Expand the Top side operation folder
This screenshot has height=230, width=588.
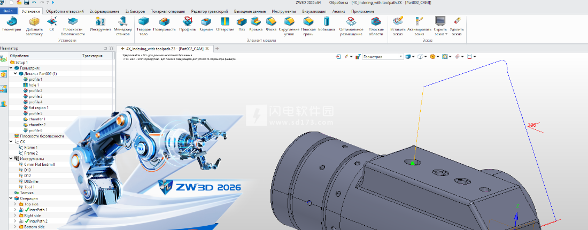click(15, 204)
